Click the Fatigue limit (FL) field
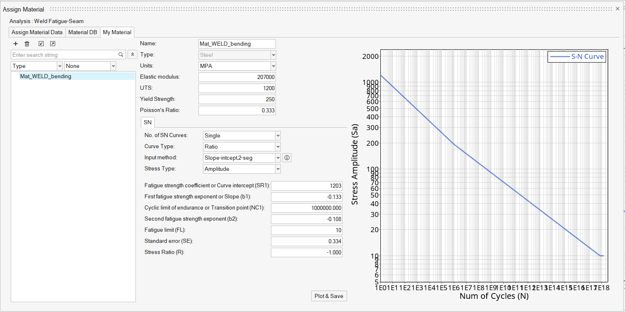Image resolution: width=625 pixels, height=312 pixels. (307, 230)
